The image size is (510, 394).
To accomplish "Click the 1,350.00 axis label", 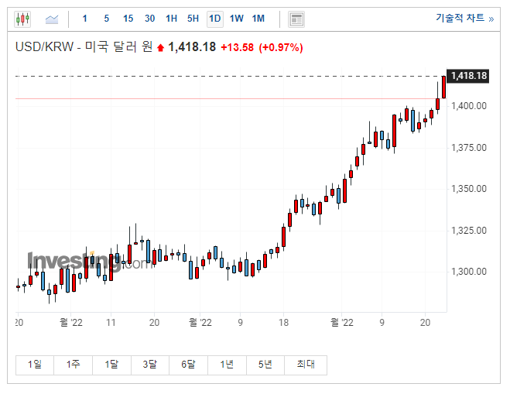I will 469,189.
